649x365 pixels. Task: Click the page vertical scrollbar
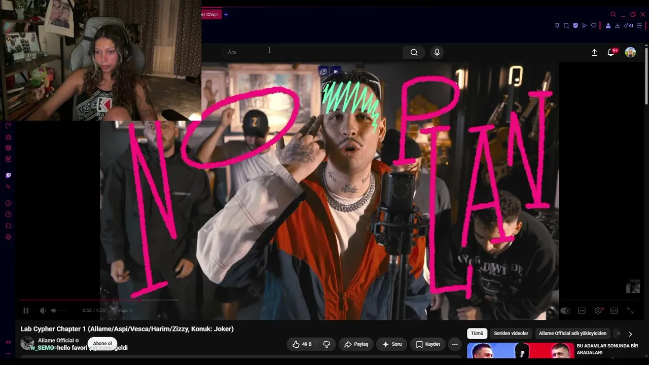[646, 76]
